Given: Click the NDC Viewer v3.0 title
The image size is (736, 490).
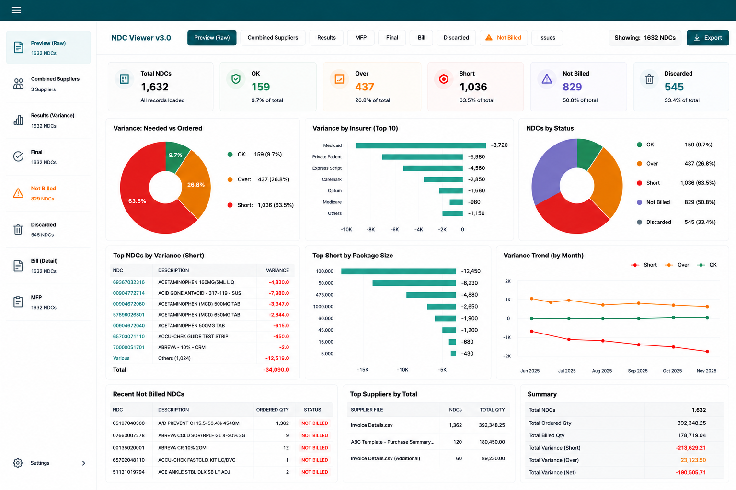Looking at the screenshot, I should click(141, 38).
